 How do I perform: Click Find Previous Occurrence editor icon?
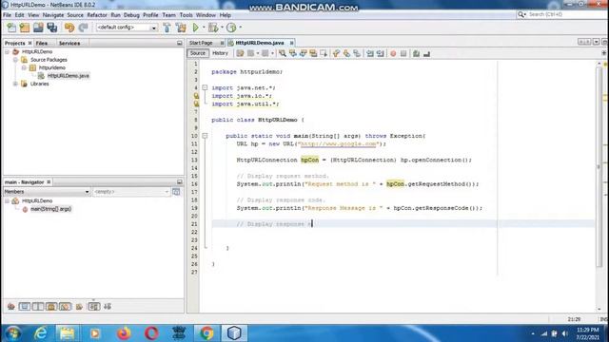point(293,53)
